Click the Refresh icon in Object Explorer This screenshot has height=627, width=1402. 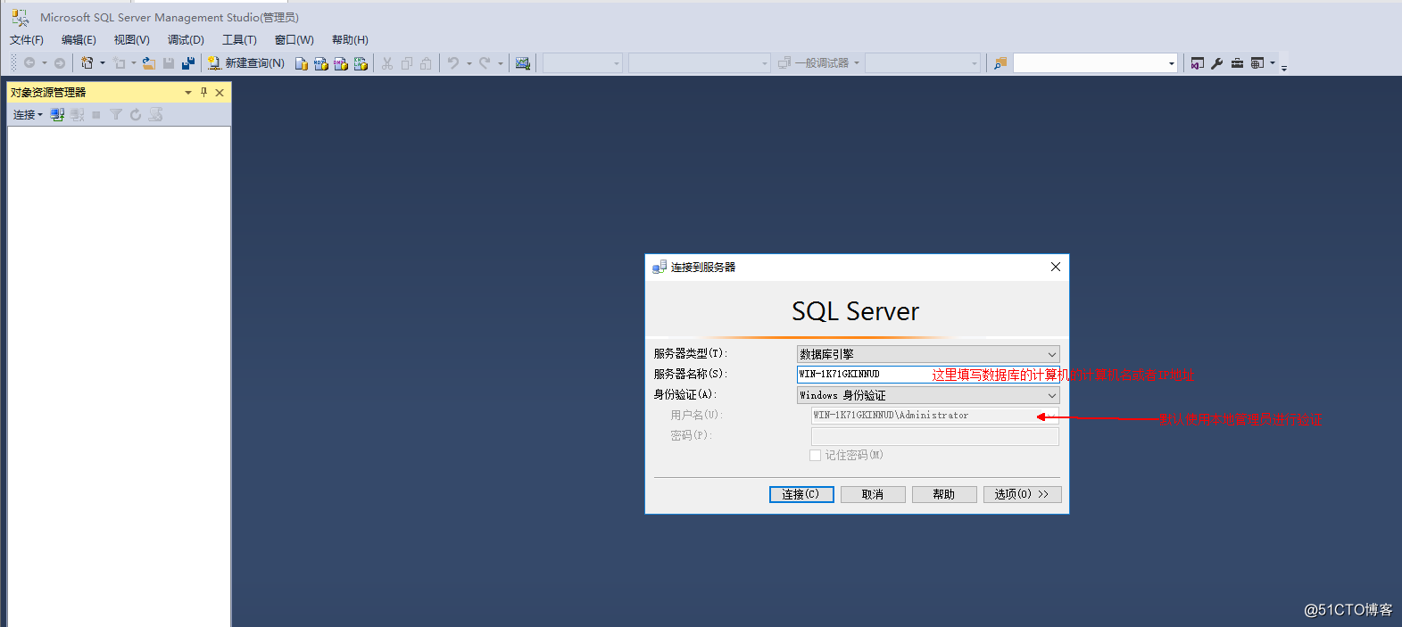[x=136, y=115]
